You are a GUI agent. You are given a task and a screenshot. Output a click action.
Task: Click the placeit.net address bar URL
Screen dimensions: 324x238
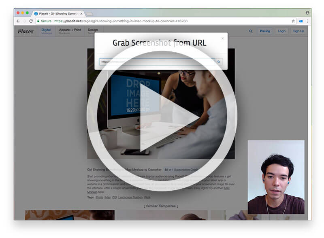(121, 21)
